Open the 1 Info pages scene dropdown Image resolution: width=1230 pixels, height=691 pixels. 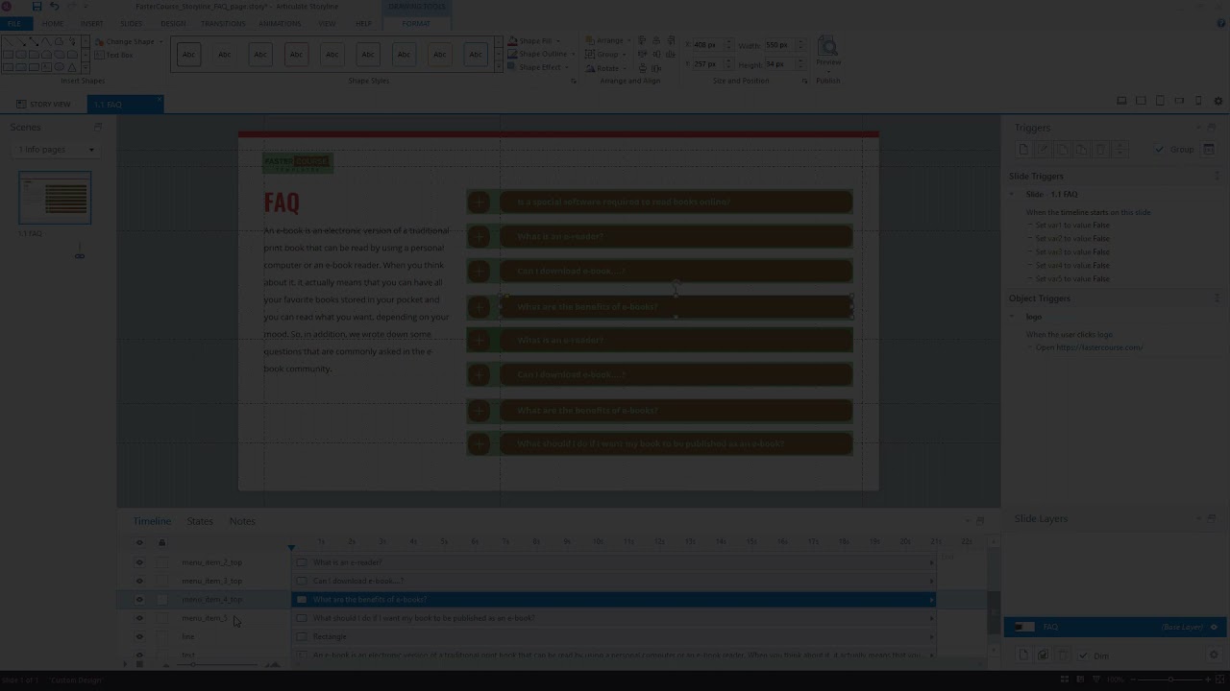pos(56,149)
